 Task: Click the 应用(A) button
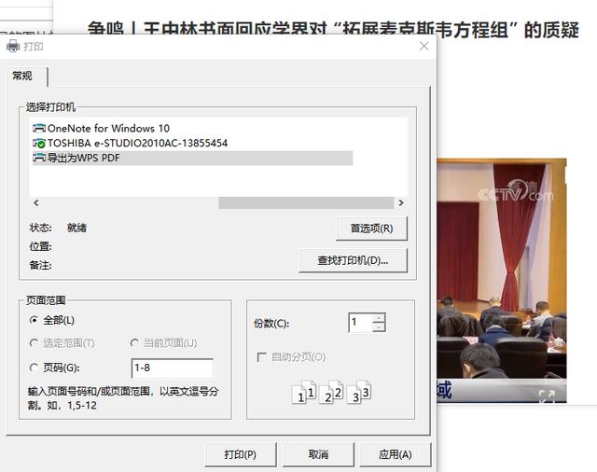pos(396,454)
